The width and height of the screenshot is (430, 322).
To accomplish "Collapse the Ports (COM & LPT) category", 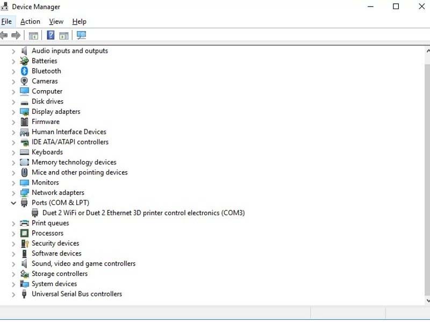I will click(13, 203).
